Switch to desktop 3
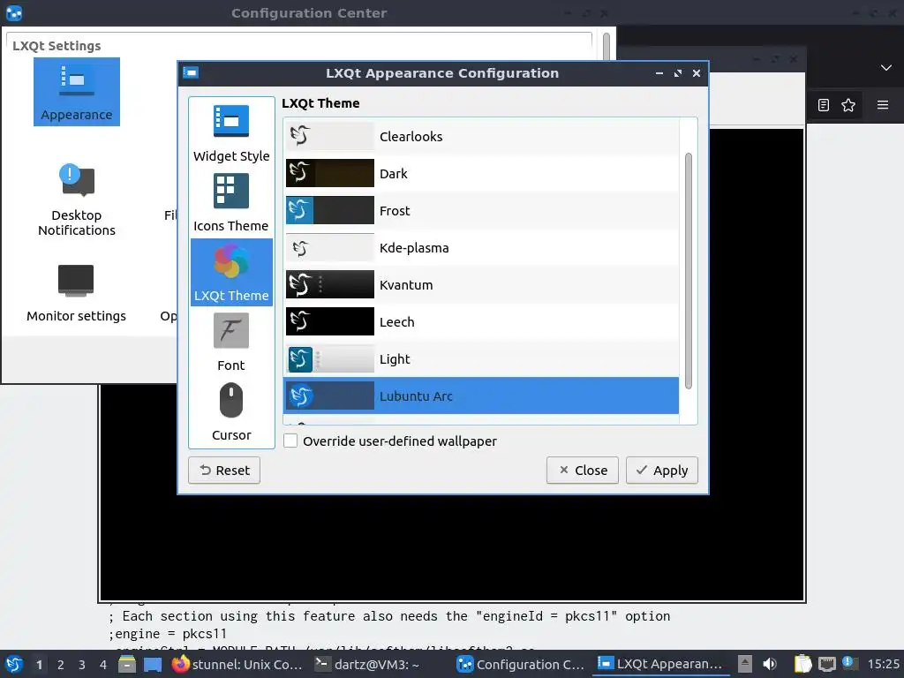904x678 pixels. 82,665
